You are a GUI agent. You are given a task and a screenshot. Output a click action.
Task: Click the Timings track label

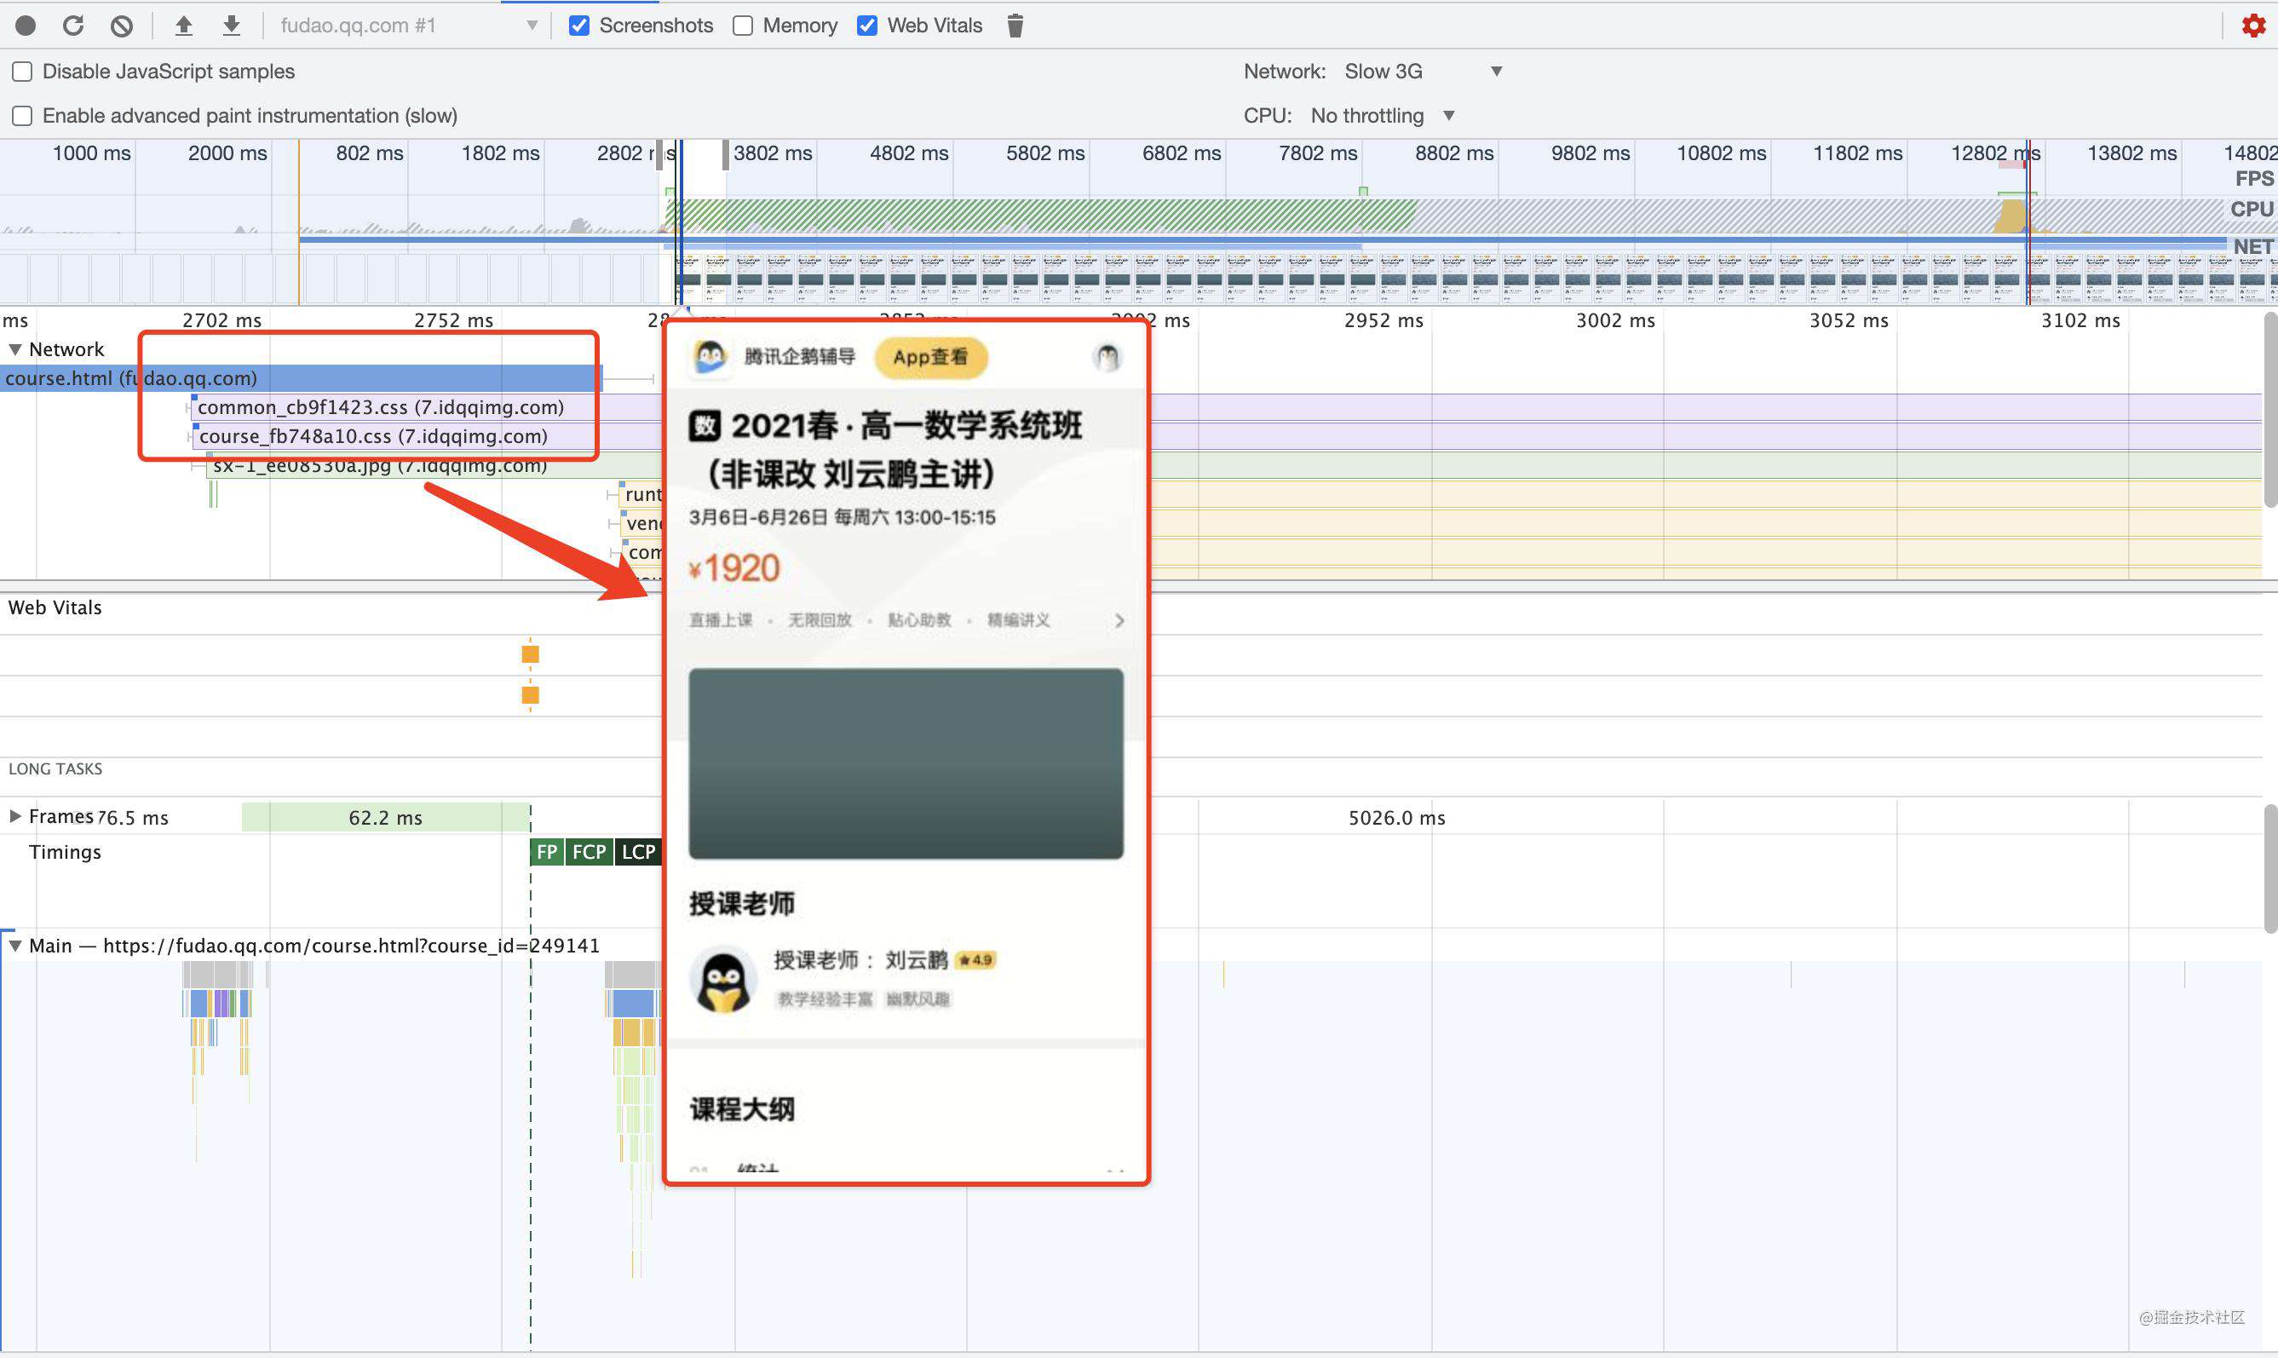[x=65, y=852]
